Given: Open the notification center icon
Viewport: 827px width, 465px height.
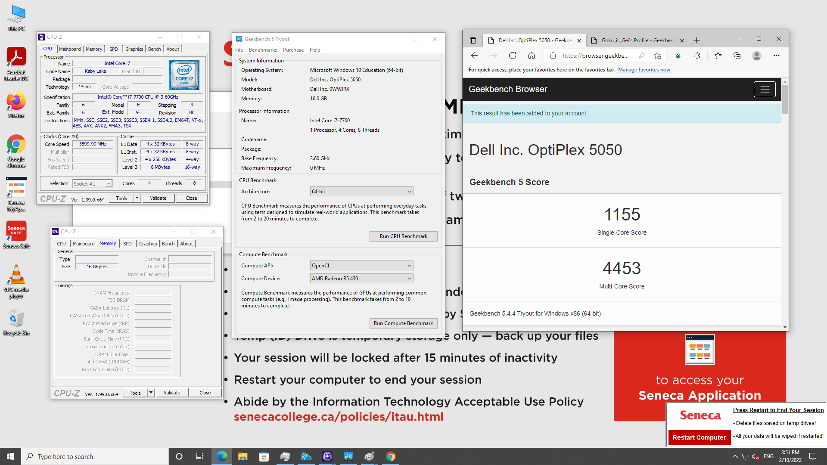Looking at the screenshot, I should coord(813,456).
